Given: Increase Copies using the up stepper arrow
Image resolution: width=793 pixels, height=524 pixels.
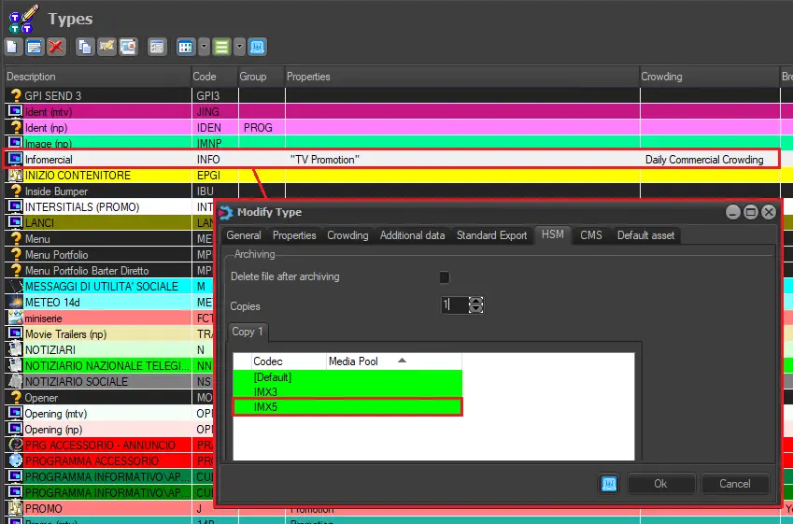Looking at the screenshot, I should point(476,301).
